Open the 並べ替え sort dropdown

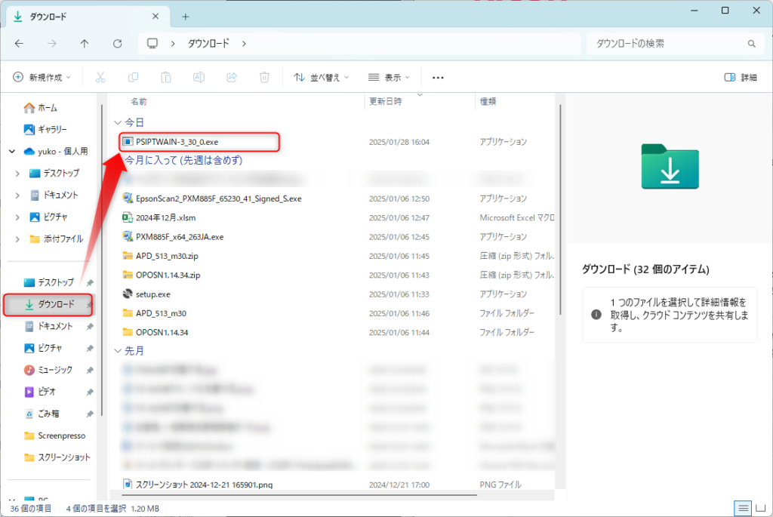coord(321,78)
